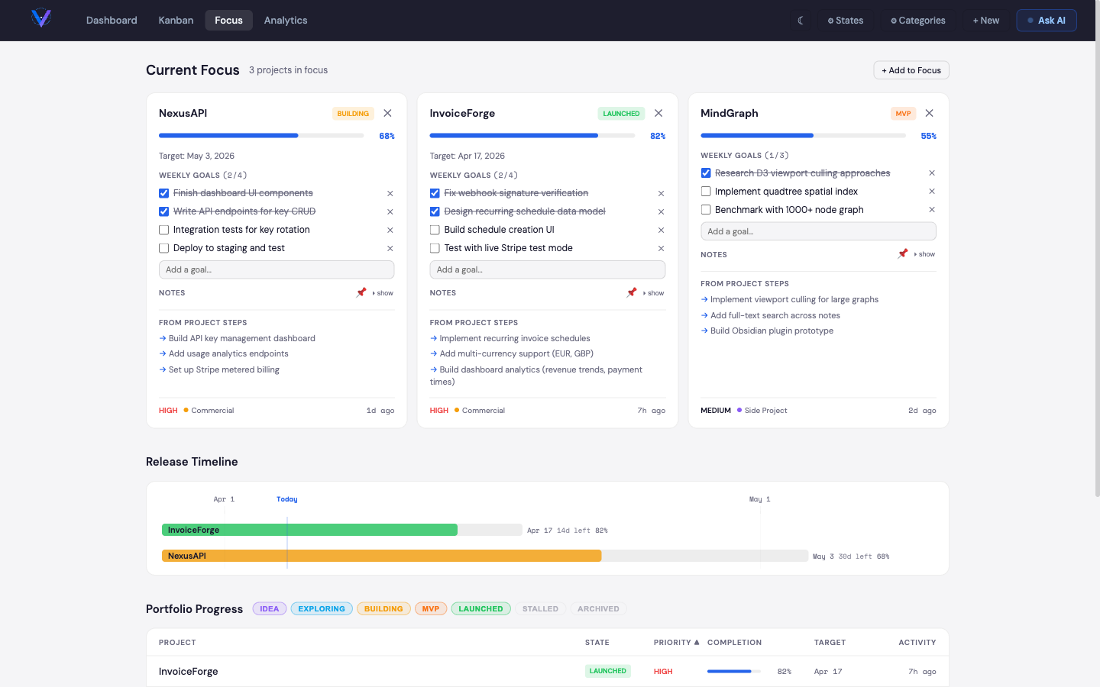Viewport: 1100px width, 687px height.
Task: Click the 'Add a goal' field in MindGraph
Action: [x=818, y=231]
